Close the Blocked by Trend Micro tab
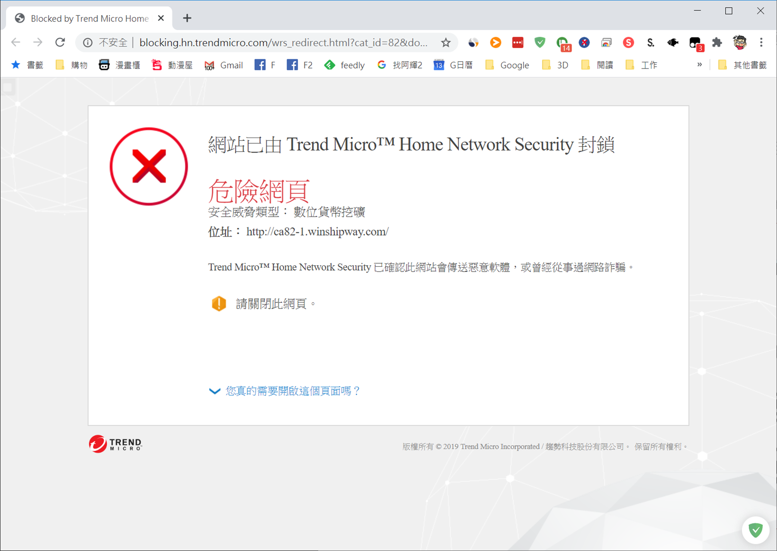This screenshot has height=551, width=777. (161, 18)
